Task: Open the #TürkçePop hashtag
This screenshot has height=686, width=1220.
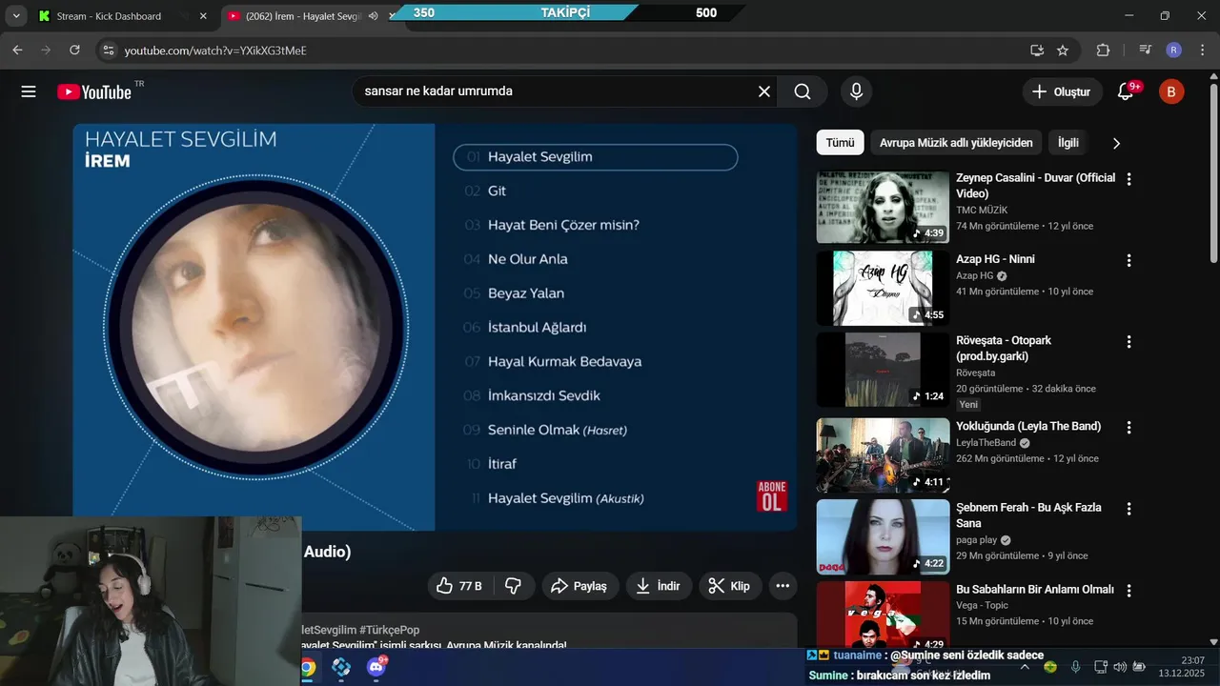Action: click(x=389, y=630)
